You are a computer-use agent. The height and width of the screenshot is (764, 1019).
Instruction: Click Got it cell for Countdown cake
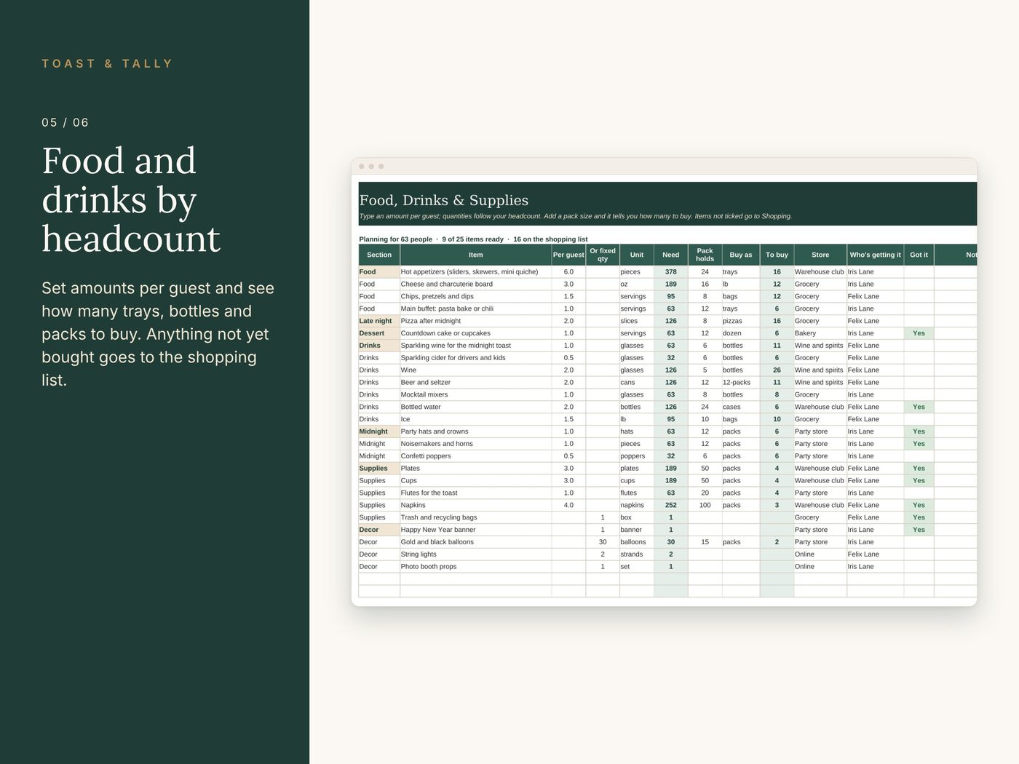[919, 333]
